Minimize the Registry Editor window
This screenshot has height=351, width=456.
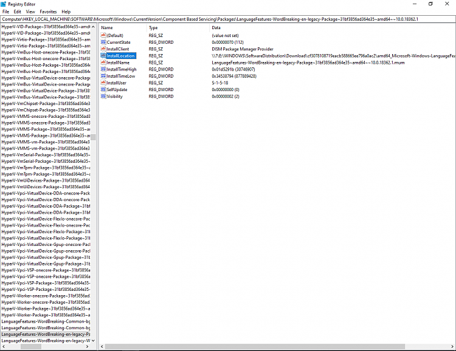[415, 4]
